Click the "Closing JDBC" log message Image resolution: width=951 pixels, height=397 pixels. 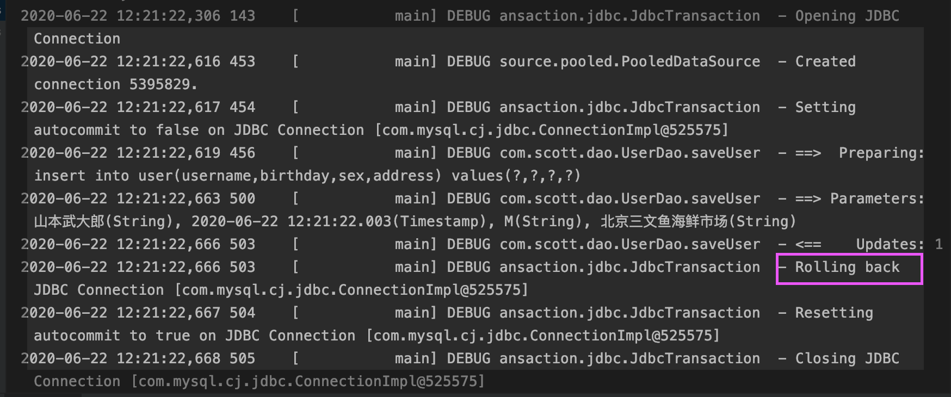[x=847, y=358]
